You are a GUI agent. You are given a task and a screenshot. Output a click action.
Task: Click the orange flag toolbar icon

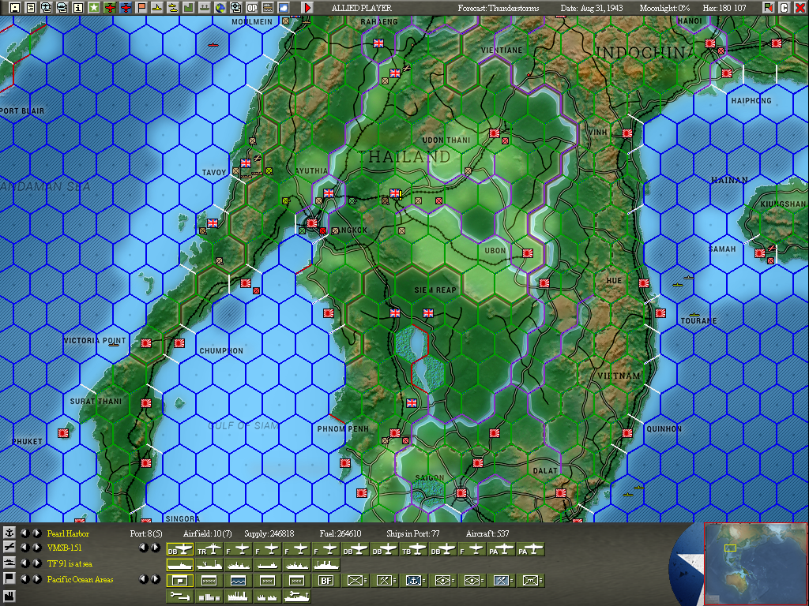click(141, 7)
